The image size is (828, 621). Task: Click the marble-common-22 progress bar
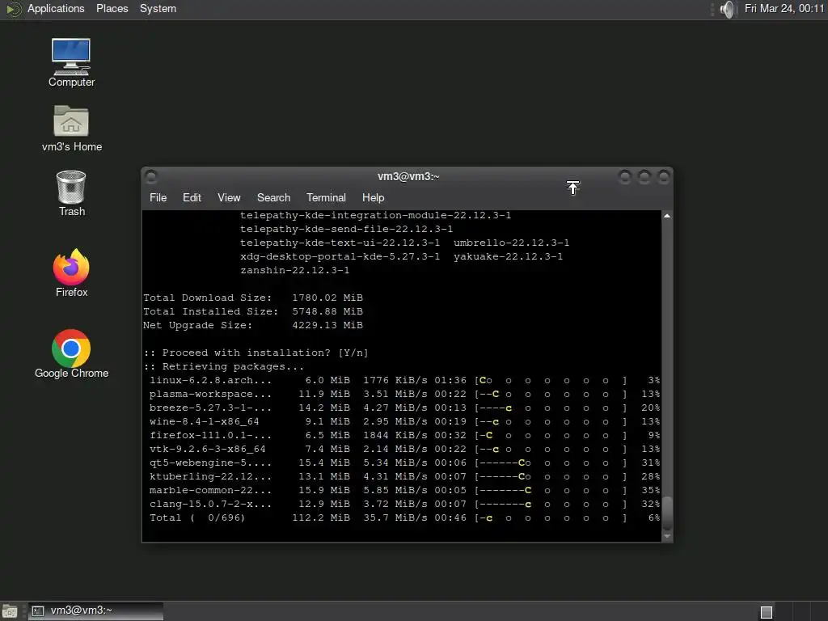click(x=551, y=490)
